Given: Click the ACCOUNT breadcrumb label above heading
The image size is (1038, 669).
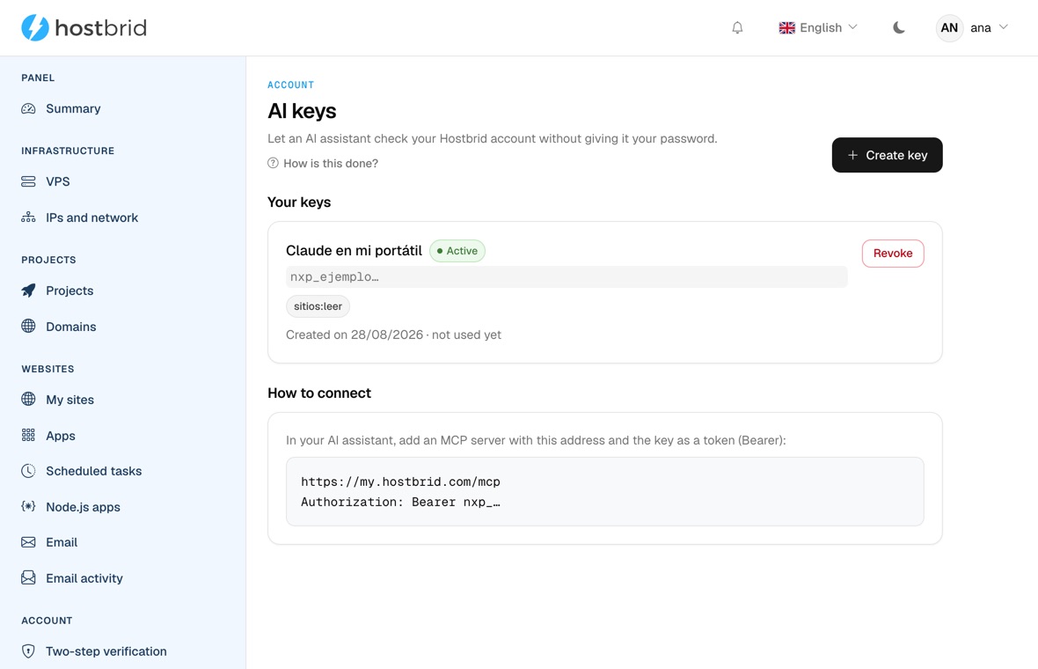Looking at the screenshot, I should click(x=290, y=85).
